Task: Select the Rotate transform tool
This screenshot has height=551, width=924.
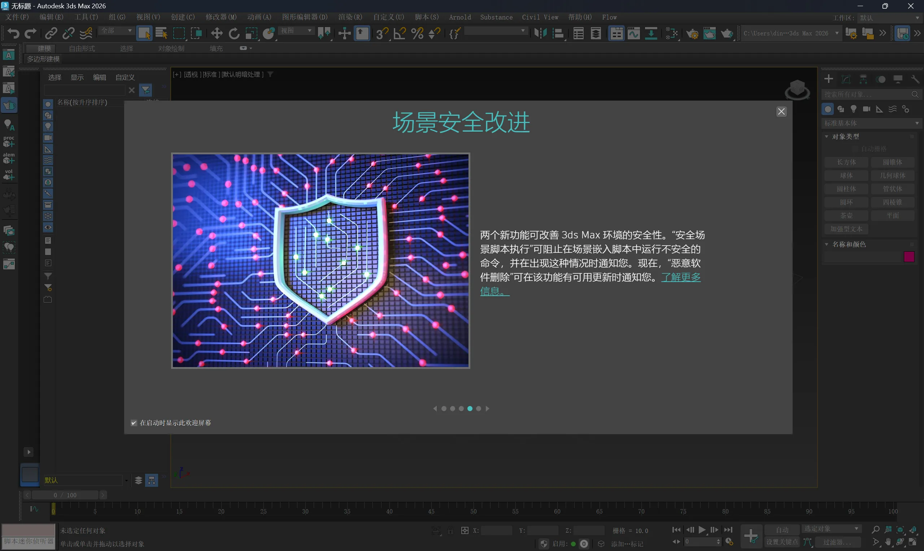Action: (234, 34)
